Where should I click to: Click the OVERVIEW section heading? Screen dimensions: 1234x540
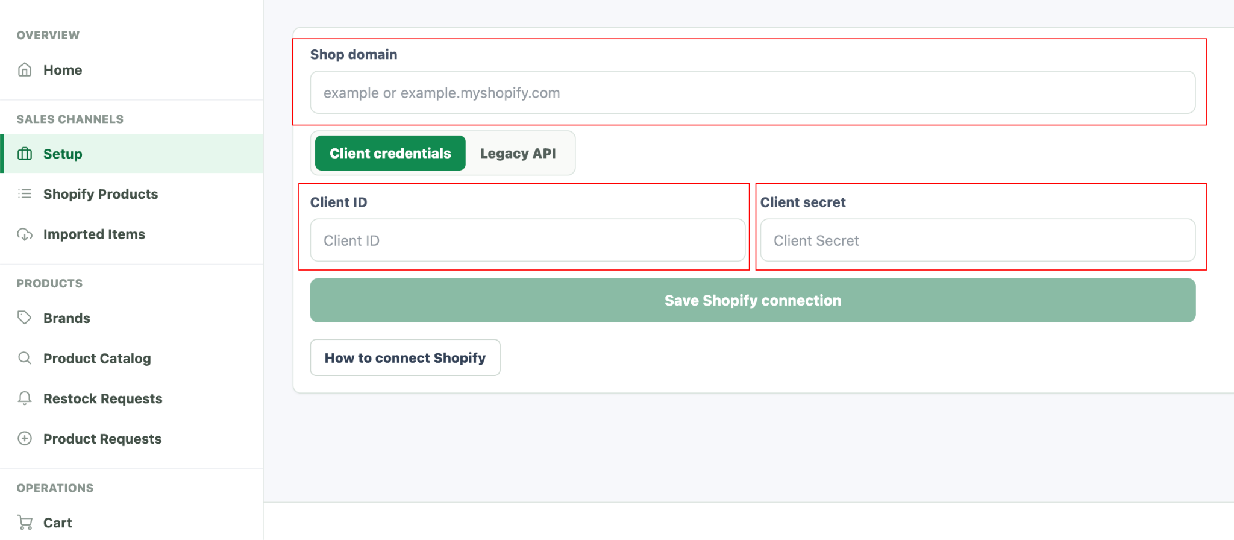click(x=48, y=35)
